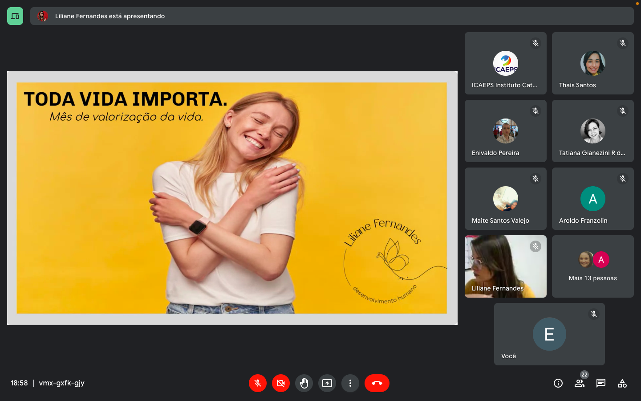The image size is (641, 401).
Task: Open the chat panel icon
Action: (x=601, y=383)
